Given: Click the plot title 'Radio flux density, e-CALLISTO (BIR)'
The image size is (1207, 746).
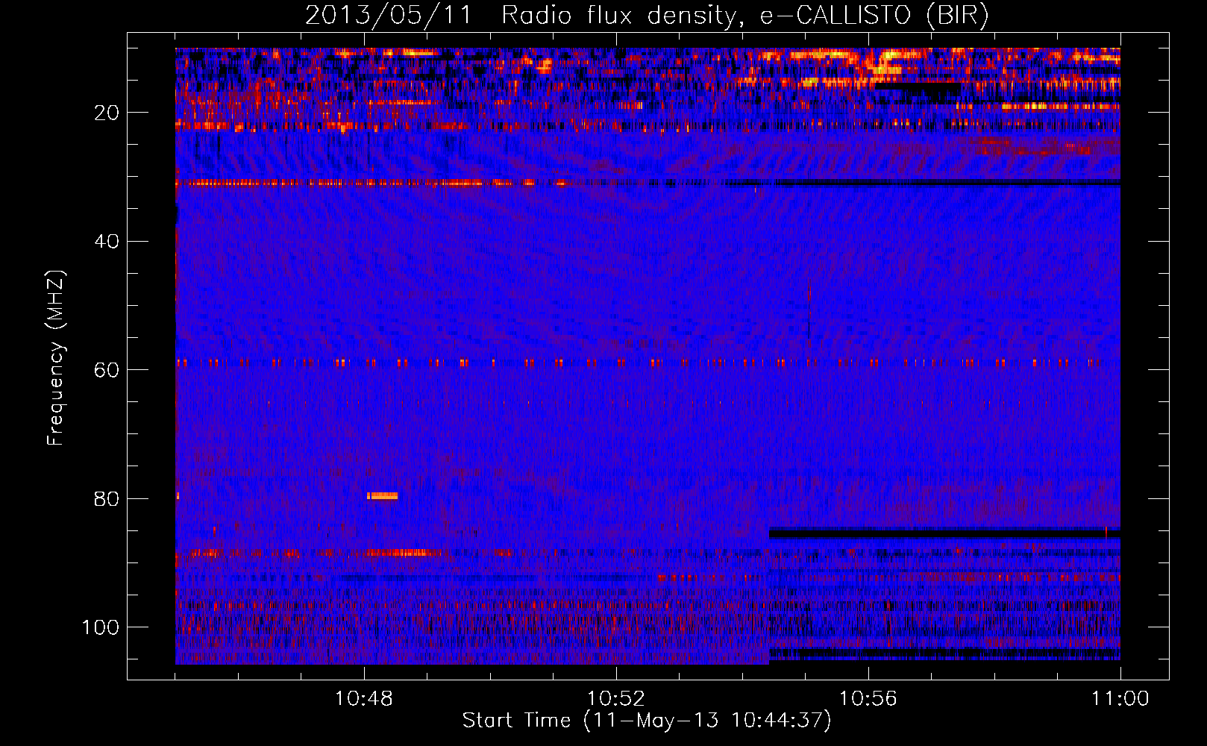Looking at the screenshot, I should tap(744, 16).
